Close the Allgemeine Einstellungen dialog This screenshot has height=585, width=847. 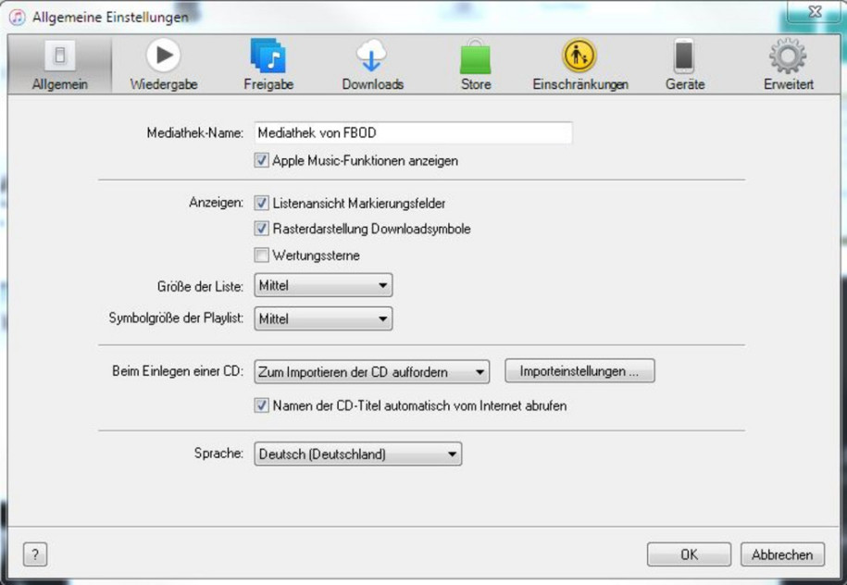click(815, 11)
